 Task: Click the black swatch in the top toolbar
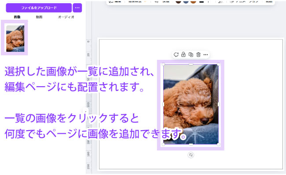(x=202, y=2)
